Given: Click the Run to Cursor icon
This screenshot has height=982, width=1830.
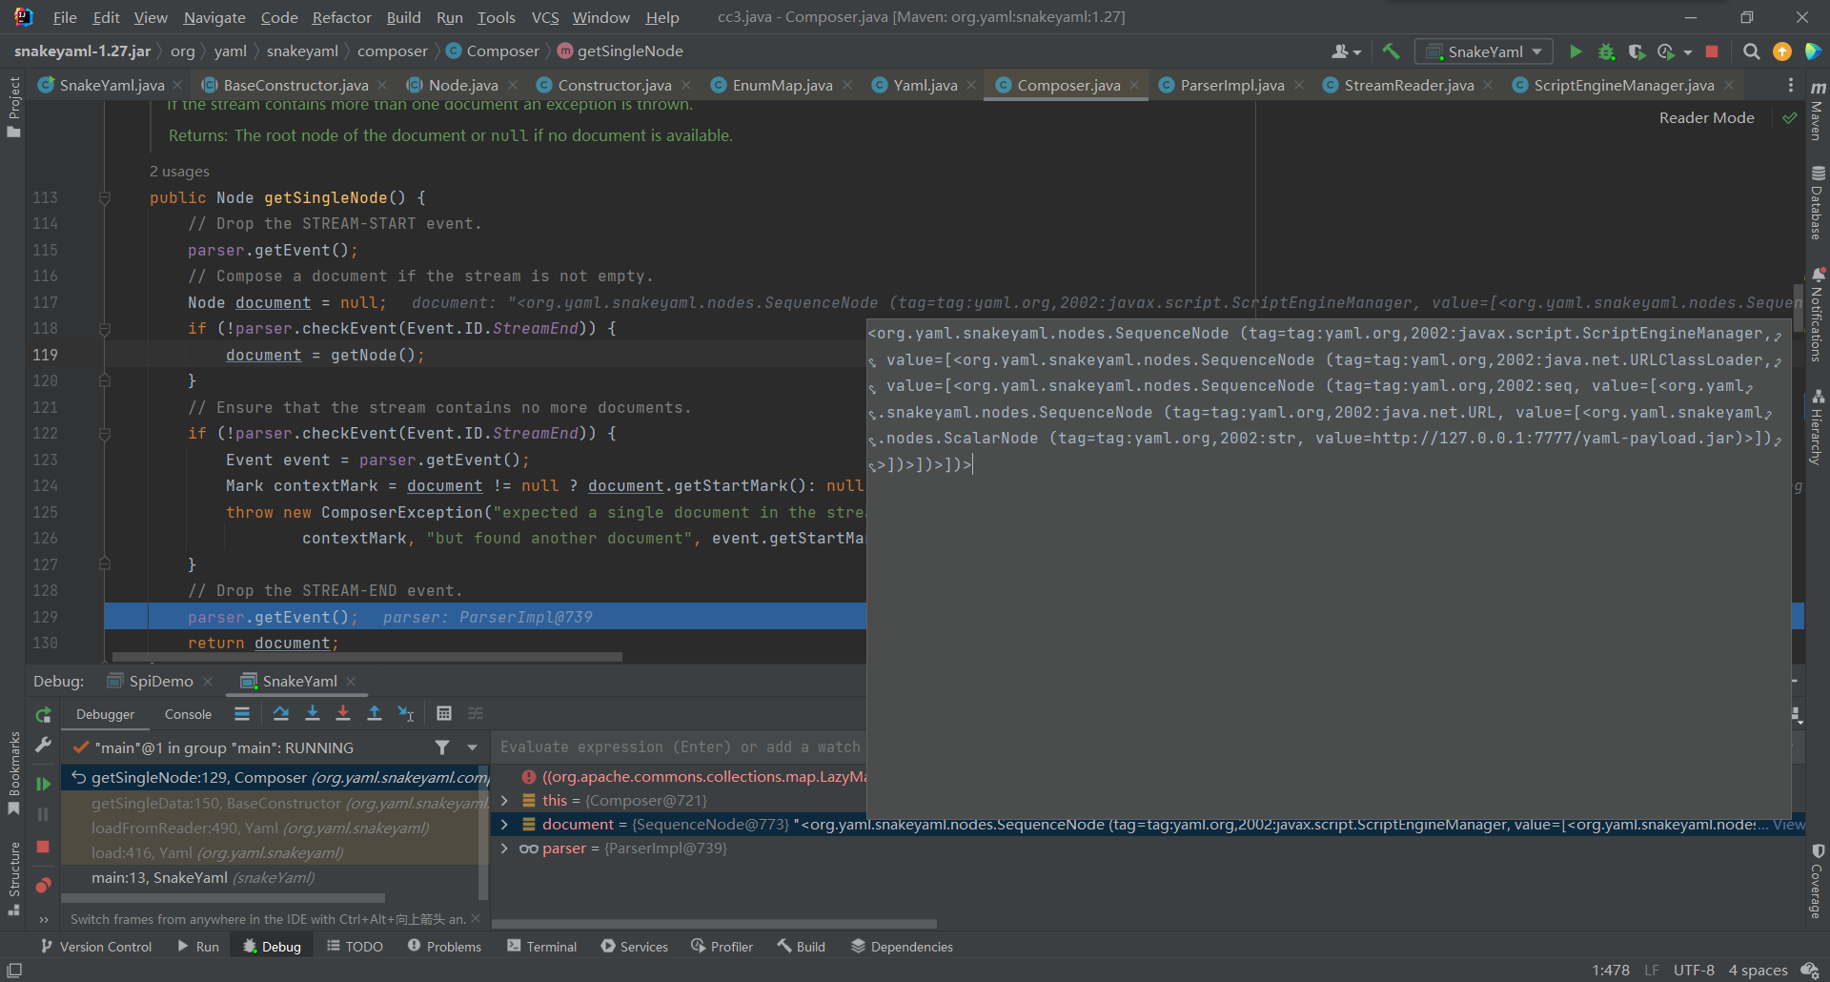Looking at the screenshot, I should pyautogui.click(x=406, y=713).
